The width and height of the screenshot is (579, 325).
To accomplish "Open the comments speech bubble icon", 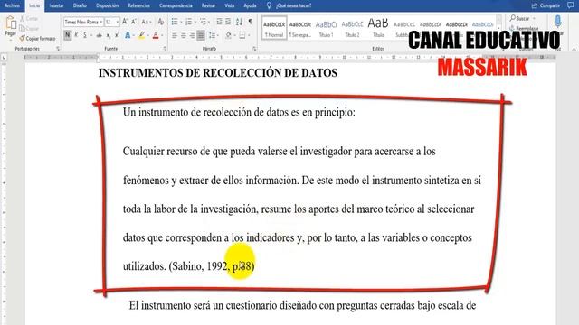I will (571, 5).
